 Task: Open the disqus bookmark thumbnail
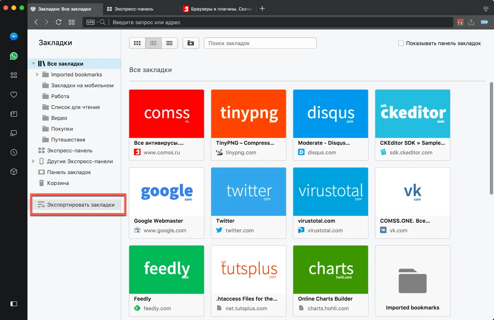pos(331,114)
